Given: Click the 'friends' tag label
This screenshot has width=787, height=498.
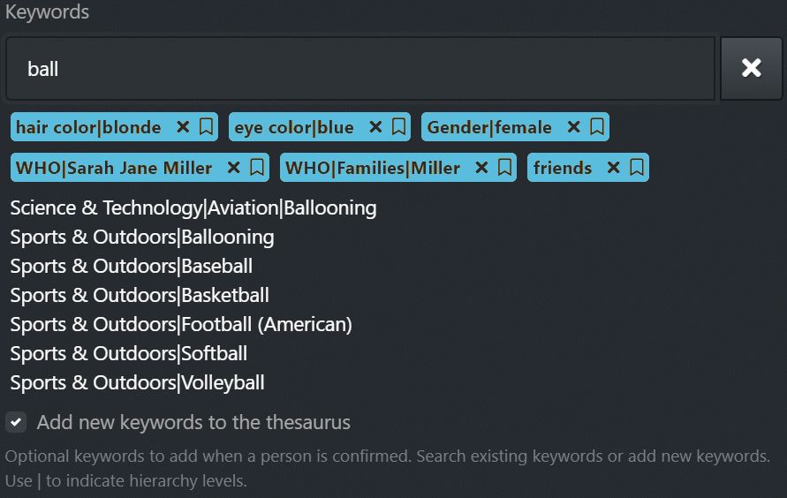Looking at the screenshot, I should pyautogui.click(x=563, y=168).
